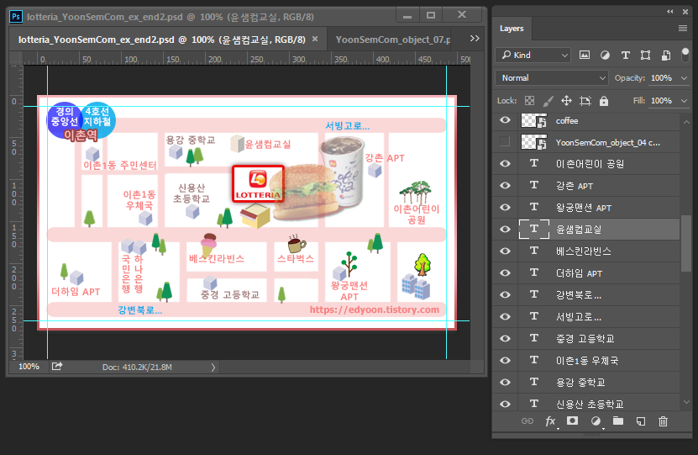The height and width of the screenshot is (455, 698).
Task: Open the Kind filter dropdown
Action: click(533, 55)
